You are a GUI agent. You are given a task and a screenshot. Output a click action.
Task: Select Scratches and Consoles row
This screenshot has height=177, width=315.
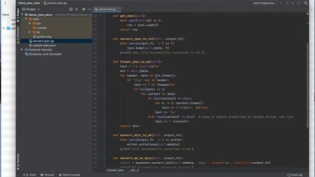pyautogui.click(x=56, y=54)
